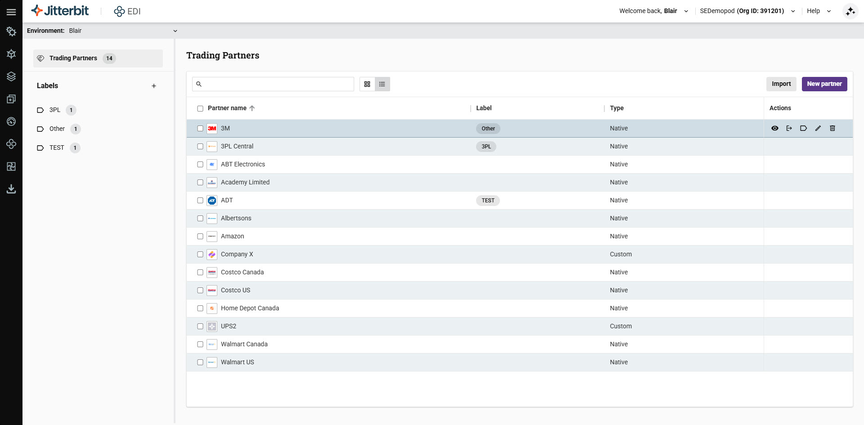Filter by the 3PL label
The image size is (864, 425).
click(x=55, y=110)
